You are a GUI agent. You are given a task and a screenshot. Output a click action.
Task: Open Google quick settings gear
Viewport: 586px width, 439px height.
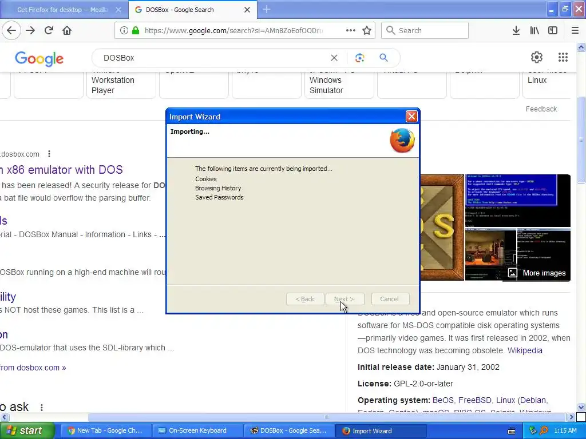click(537, 57)
